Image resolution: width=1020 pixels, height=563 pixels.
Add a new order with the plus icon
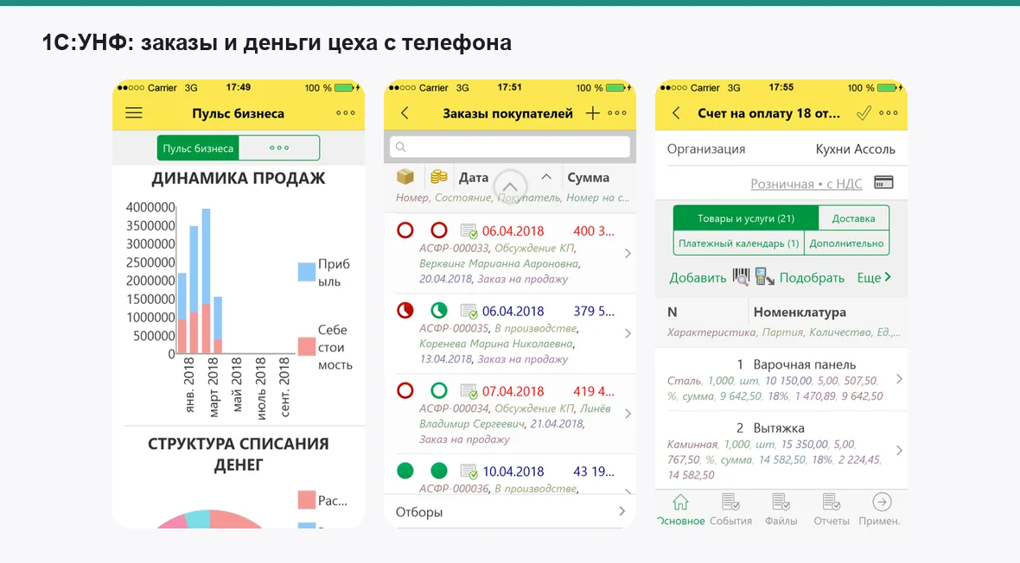[x=593, y=113]
